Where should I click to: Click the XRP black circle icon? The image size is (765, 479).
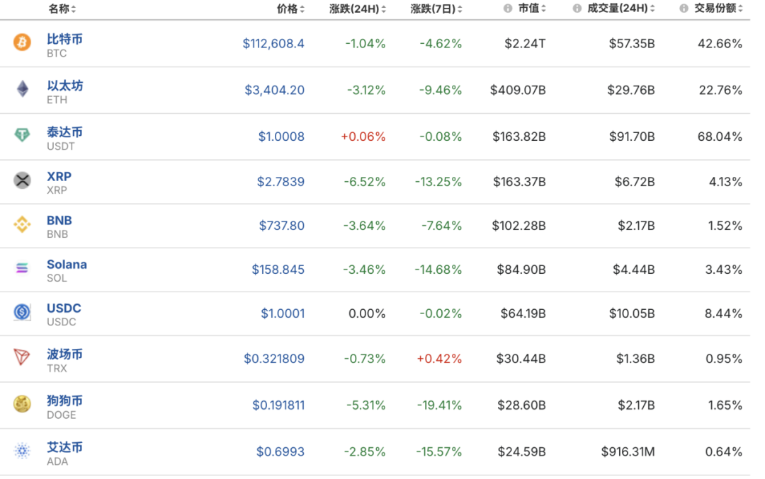click(x=23, y=180)
